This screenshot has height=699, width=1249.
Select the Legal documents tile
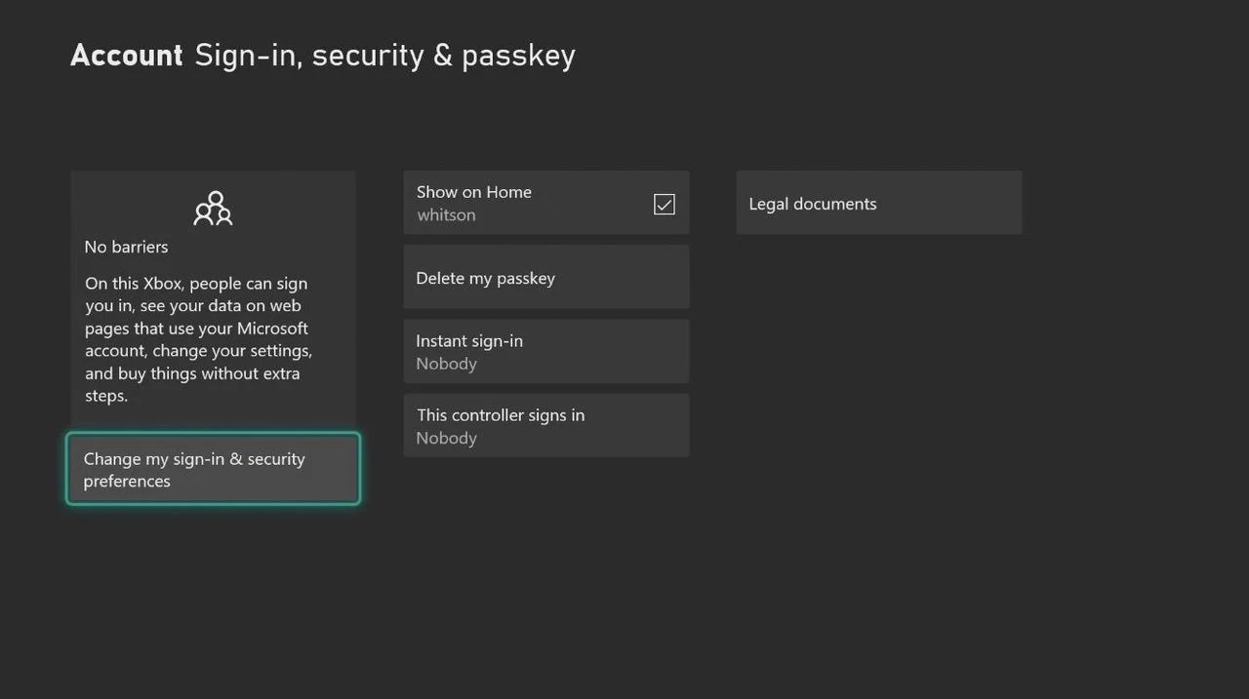[878, 203]
